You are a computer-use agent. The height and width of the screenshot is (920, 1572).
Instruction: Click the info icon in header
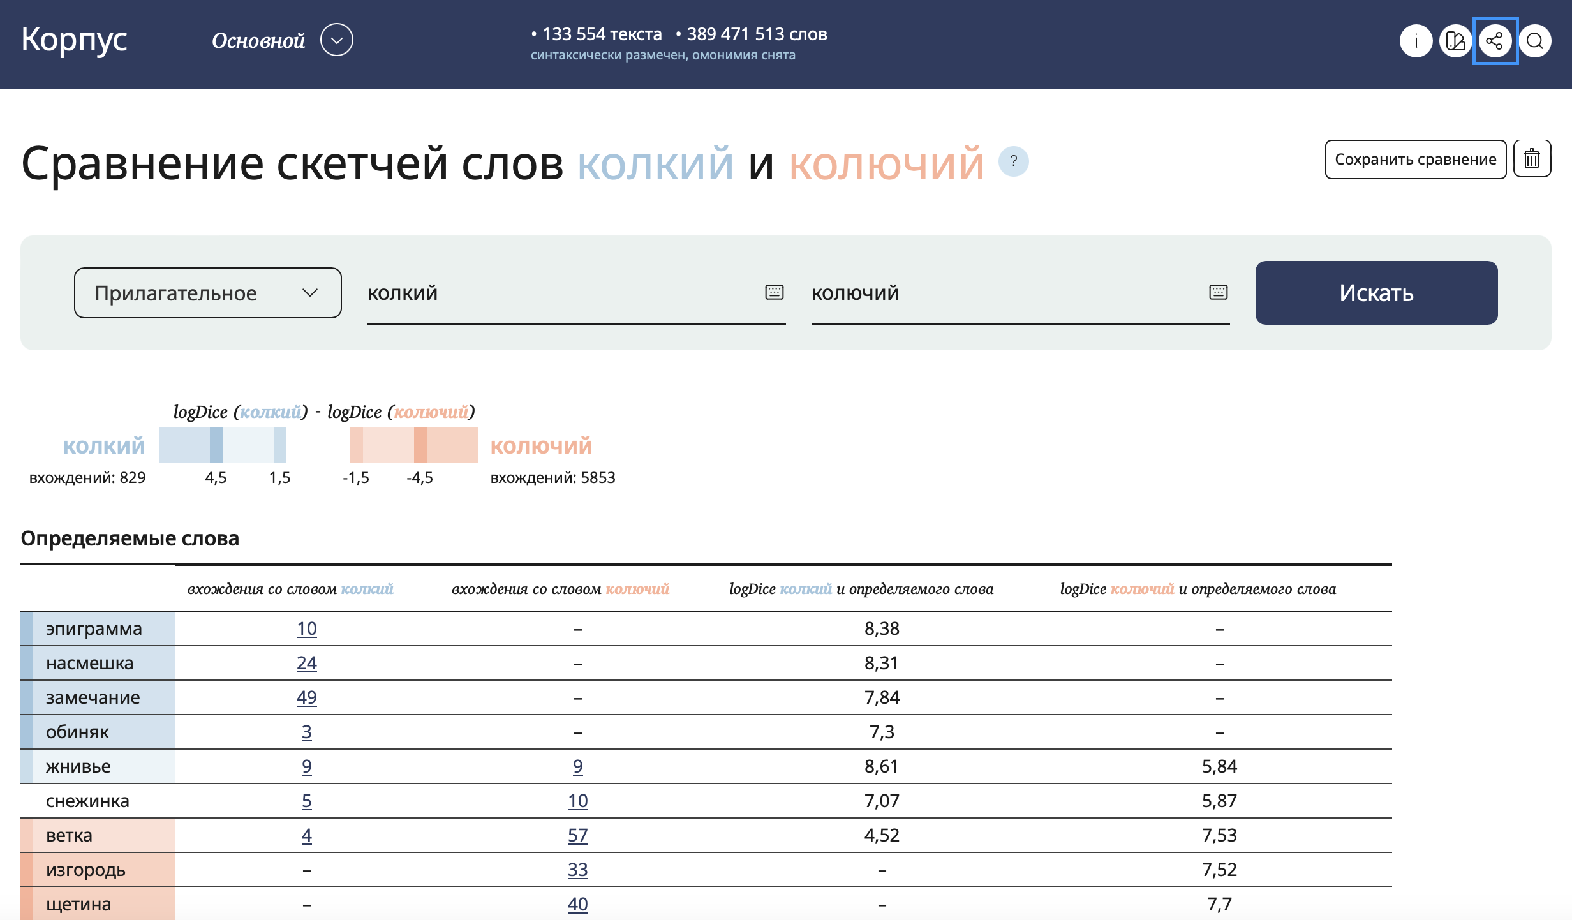1416,41
